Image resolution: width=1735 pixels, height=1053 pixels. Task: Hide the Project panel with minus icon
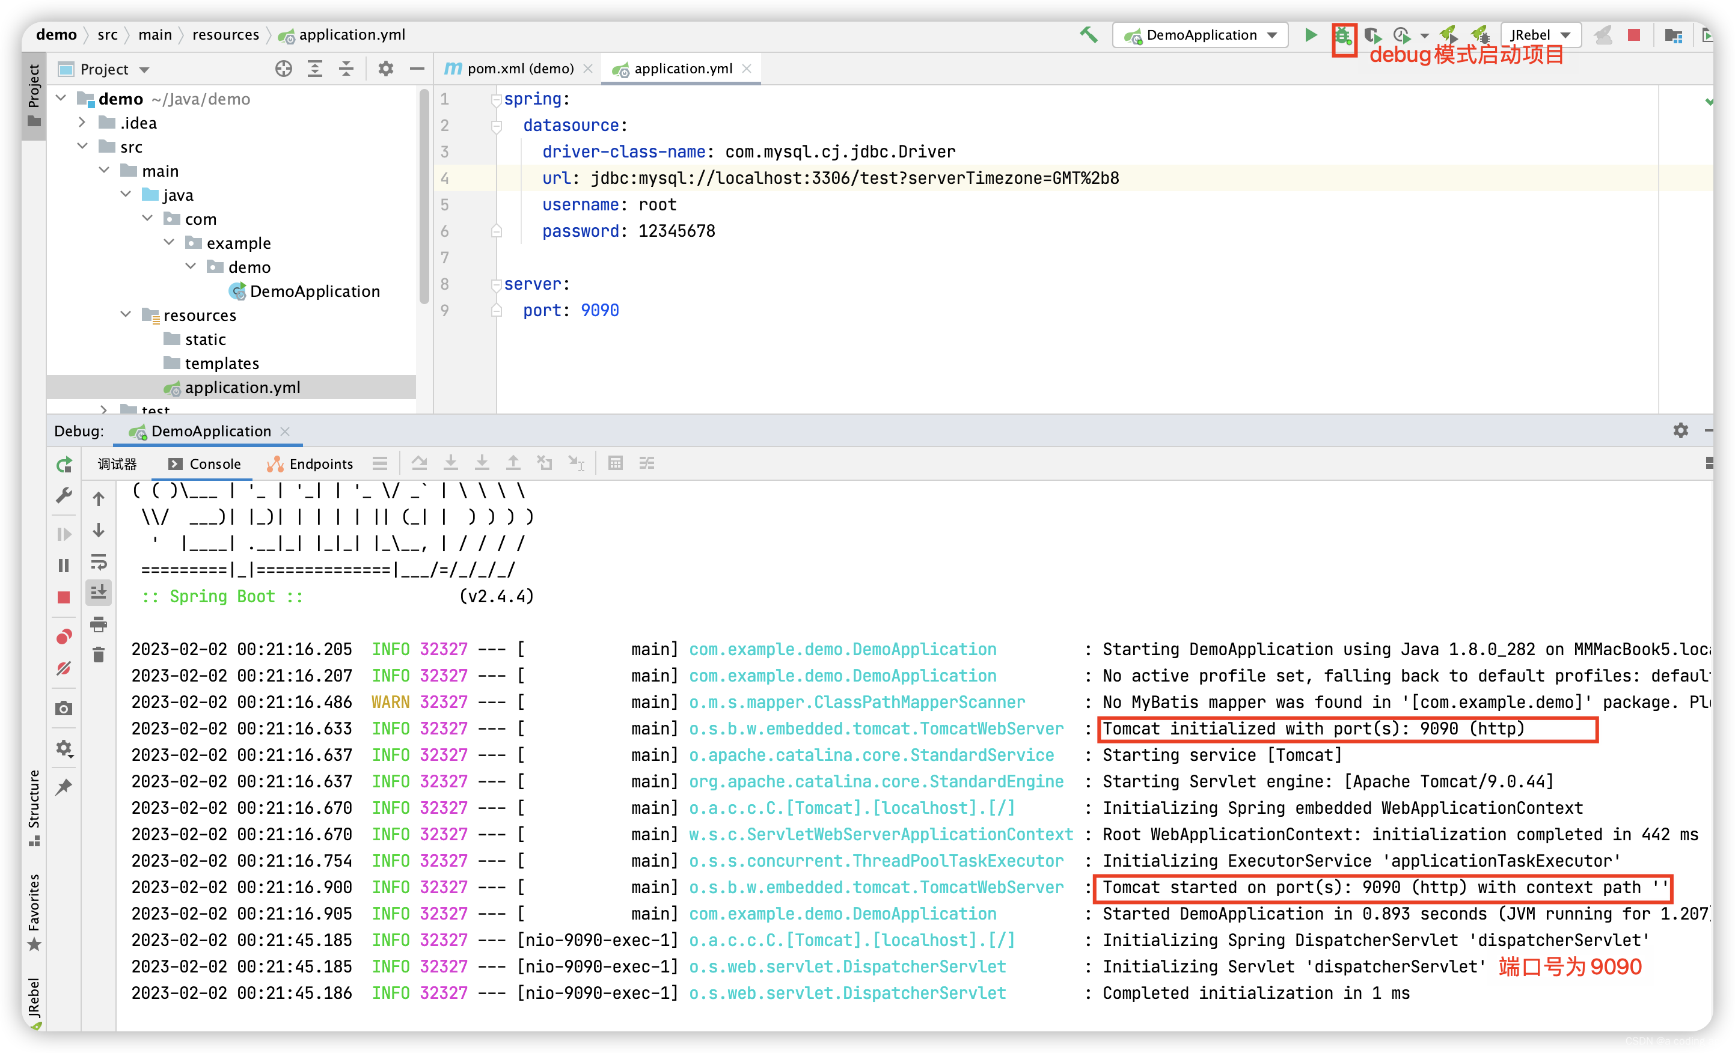point(417,69)
